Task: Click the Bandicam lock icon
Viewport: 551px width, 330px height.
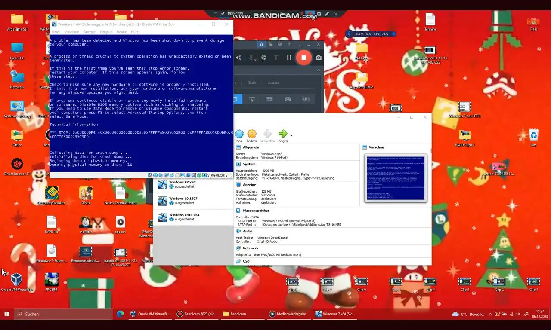Action: 261,44
